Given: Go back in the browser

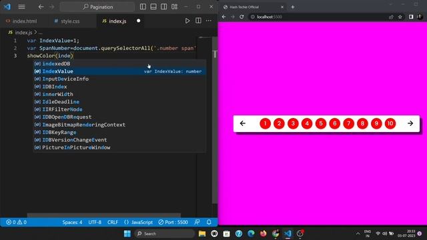Looking at the screenshot, I should pos(224,17).
